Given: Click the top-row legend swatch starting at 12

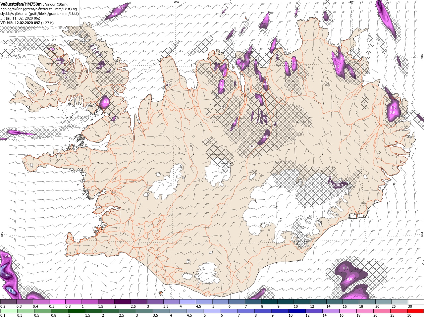Looking at the screenshot, I should 318,302.
